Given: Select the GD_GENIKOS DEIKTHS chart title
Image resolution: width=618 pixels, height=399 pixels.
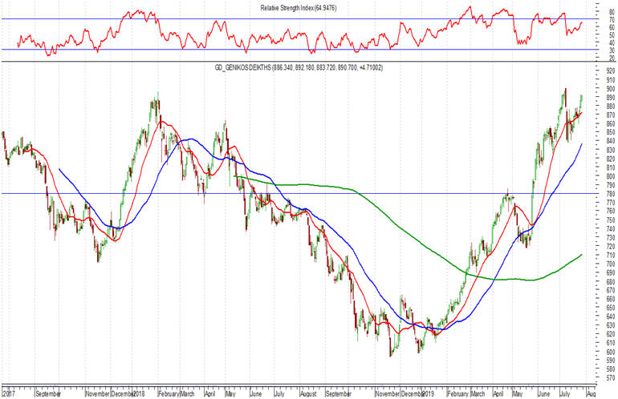Looking at the screenshot, I should tap(299, 67).
